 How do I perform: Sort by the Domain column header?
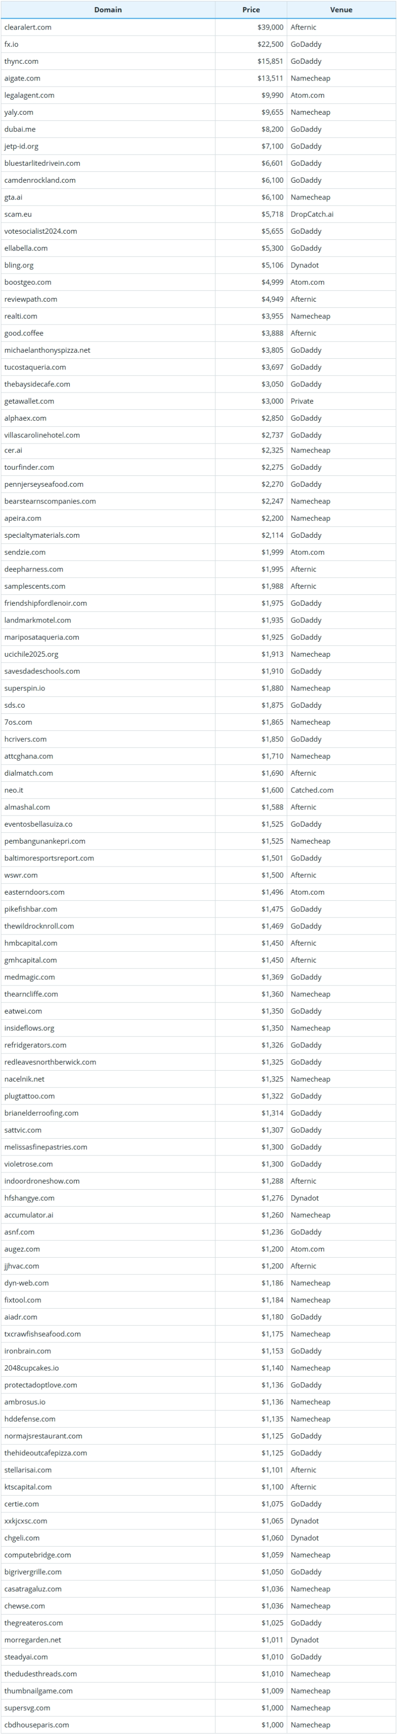point(108,9)
